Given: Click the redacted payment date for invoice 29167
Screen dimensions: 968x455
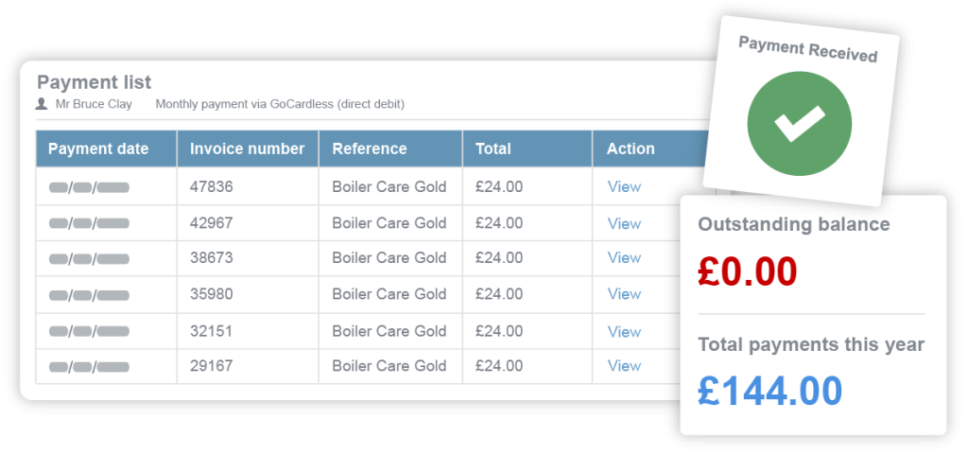Looking at the screenshot, I should [x=90, y=366].
